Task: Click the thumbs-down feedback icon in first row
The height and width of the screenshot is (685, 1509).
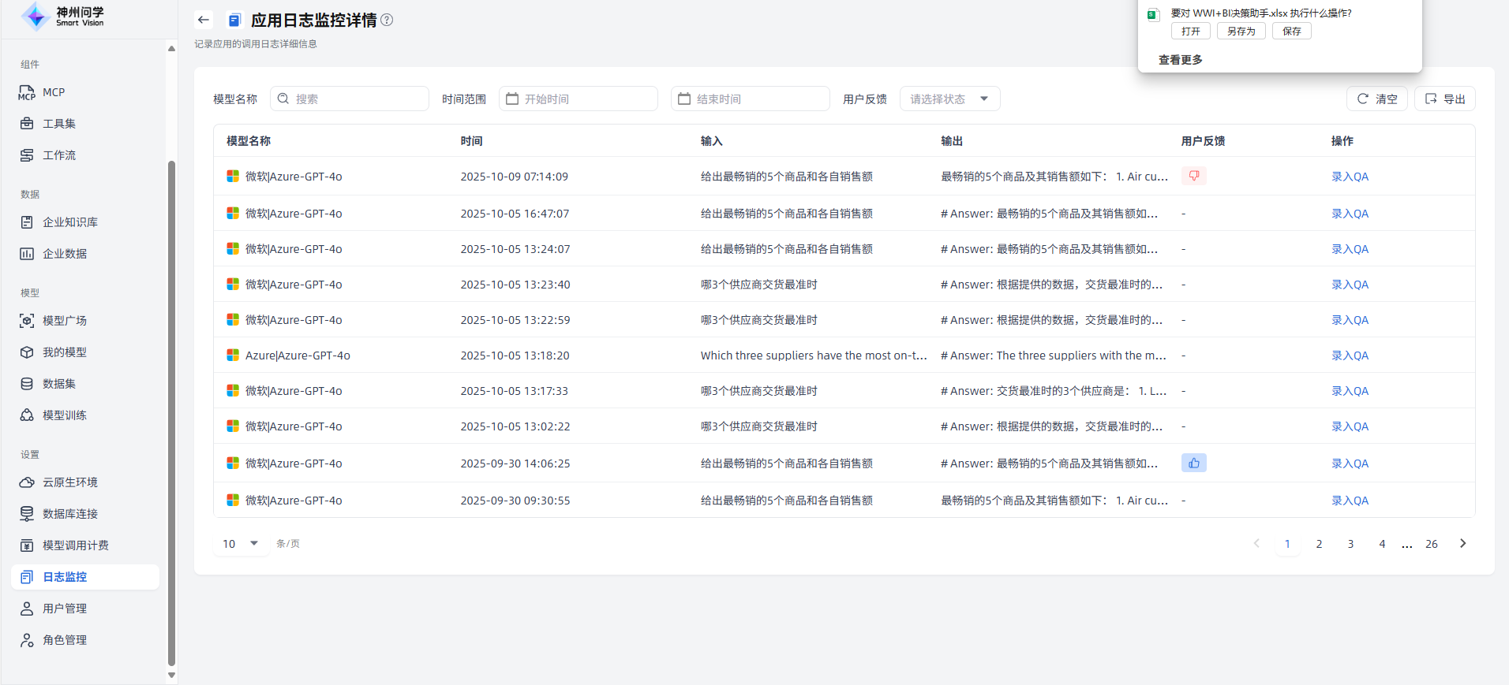Action: coord(1193,176)
